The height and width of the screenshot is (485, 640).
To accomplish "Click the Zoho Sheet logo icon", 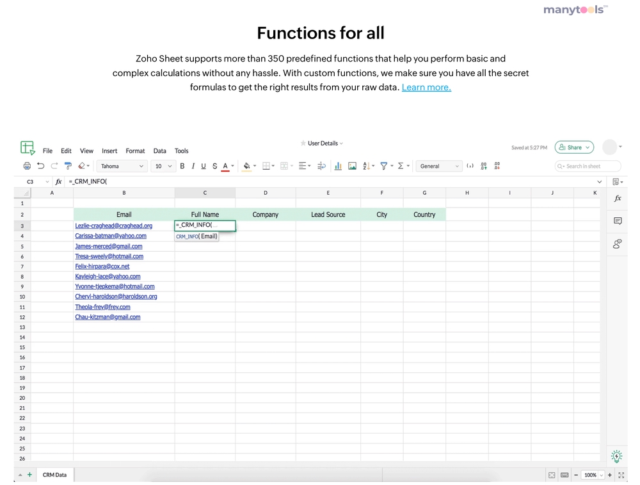I will click(28, 147).
